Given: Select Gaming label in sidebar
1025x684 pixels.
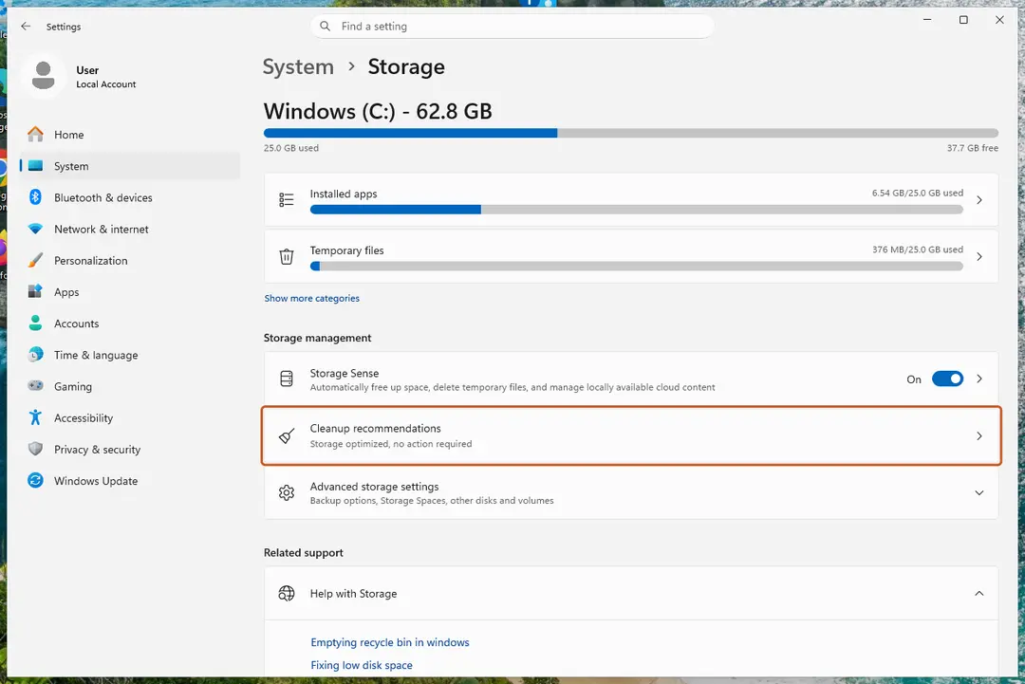Looking at the screenshot, I should (72, 386).
